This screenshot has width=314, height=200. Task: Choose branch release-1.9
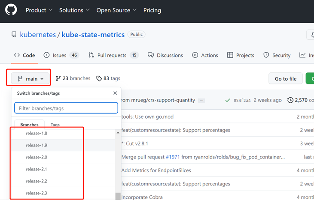point(63,145)
